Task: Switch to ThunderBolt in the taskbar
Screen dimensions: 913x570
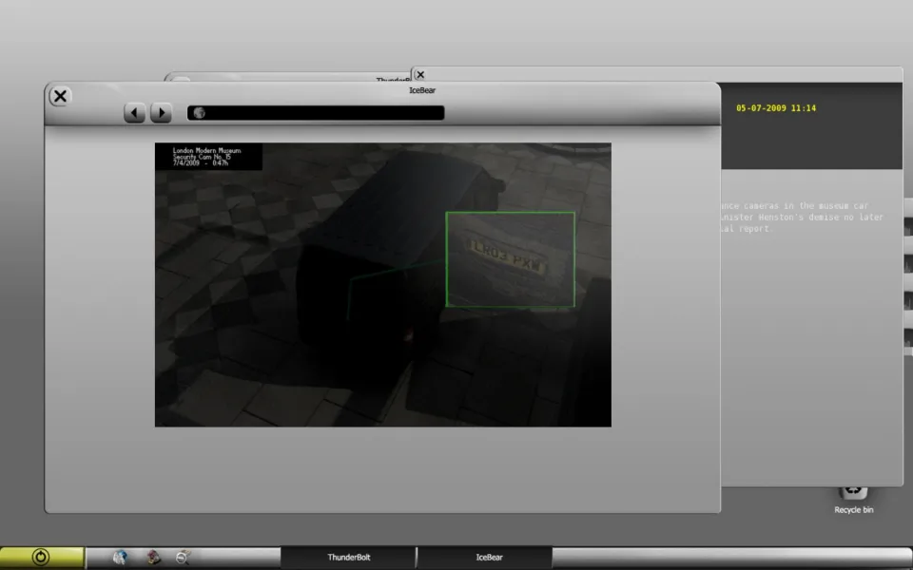Action: pos(348,558)
